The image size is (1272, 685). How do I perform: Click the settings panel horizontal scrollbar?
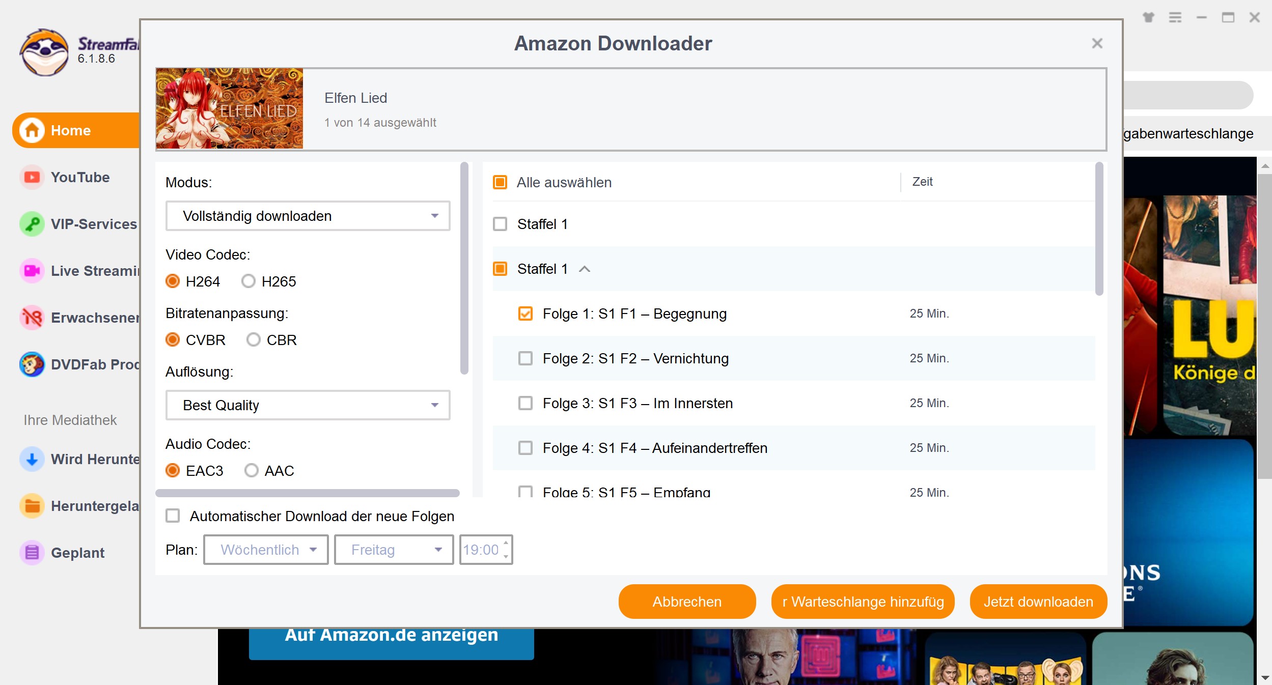pyautogui.click(x=308, y=493)
